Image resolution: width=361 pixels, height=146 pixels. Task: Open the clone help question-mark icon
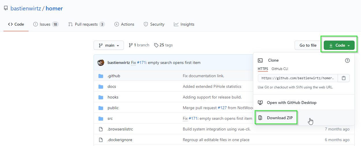[x=347, y=60]
